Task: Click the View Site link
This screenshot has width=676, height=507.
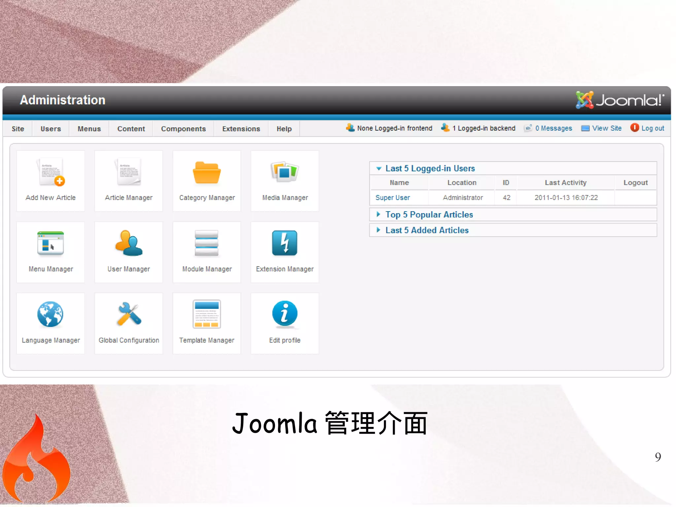Action: pyautogui.click(x=607, y=128)
